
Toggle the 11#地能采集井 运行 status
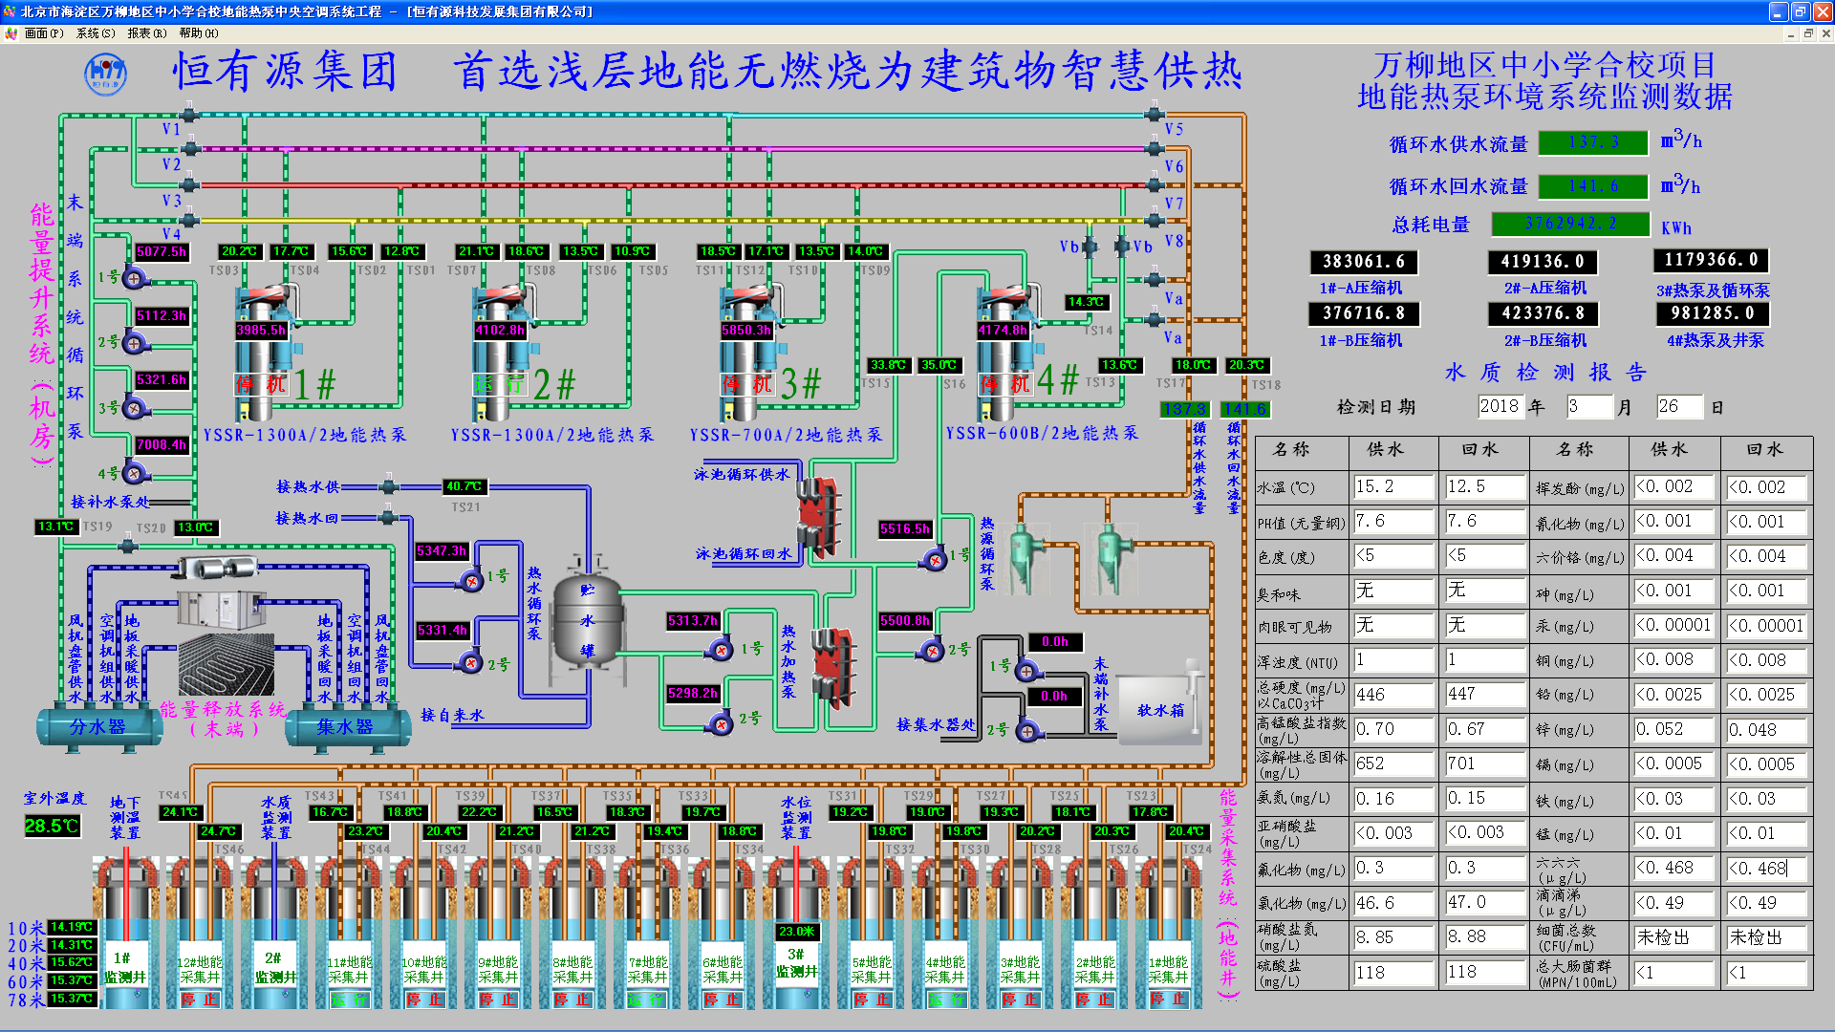[349, 1000]
